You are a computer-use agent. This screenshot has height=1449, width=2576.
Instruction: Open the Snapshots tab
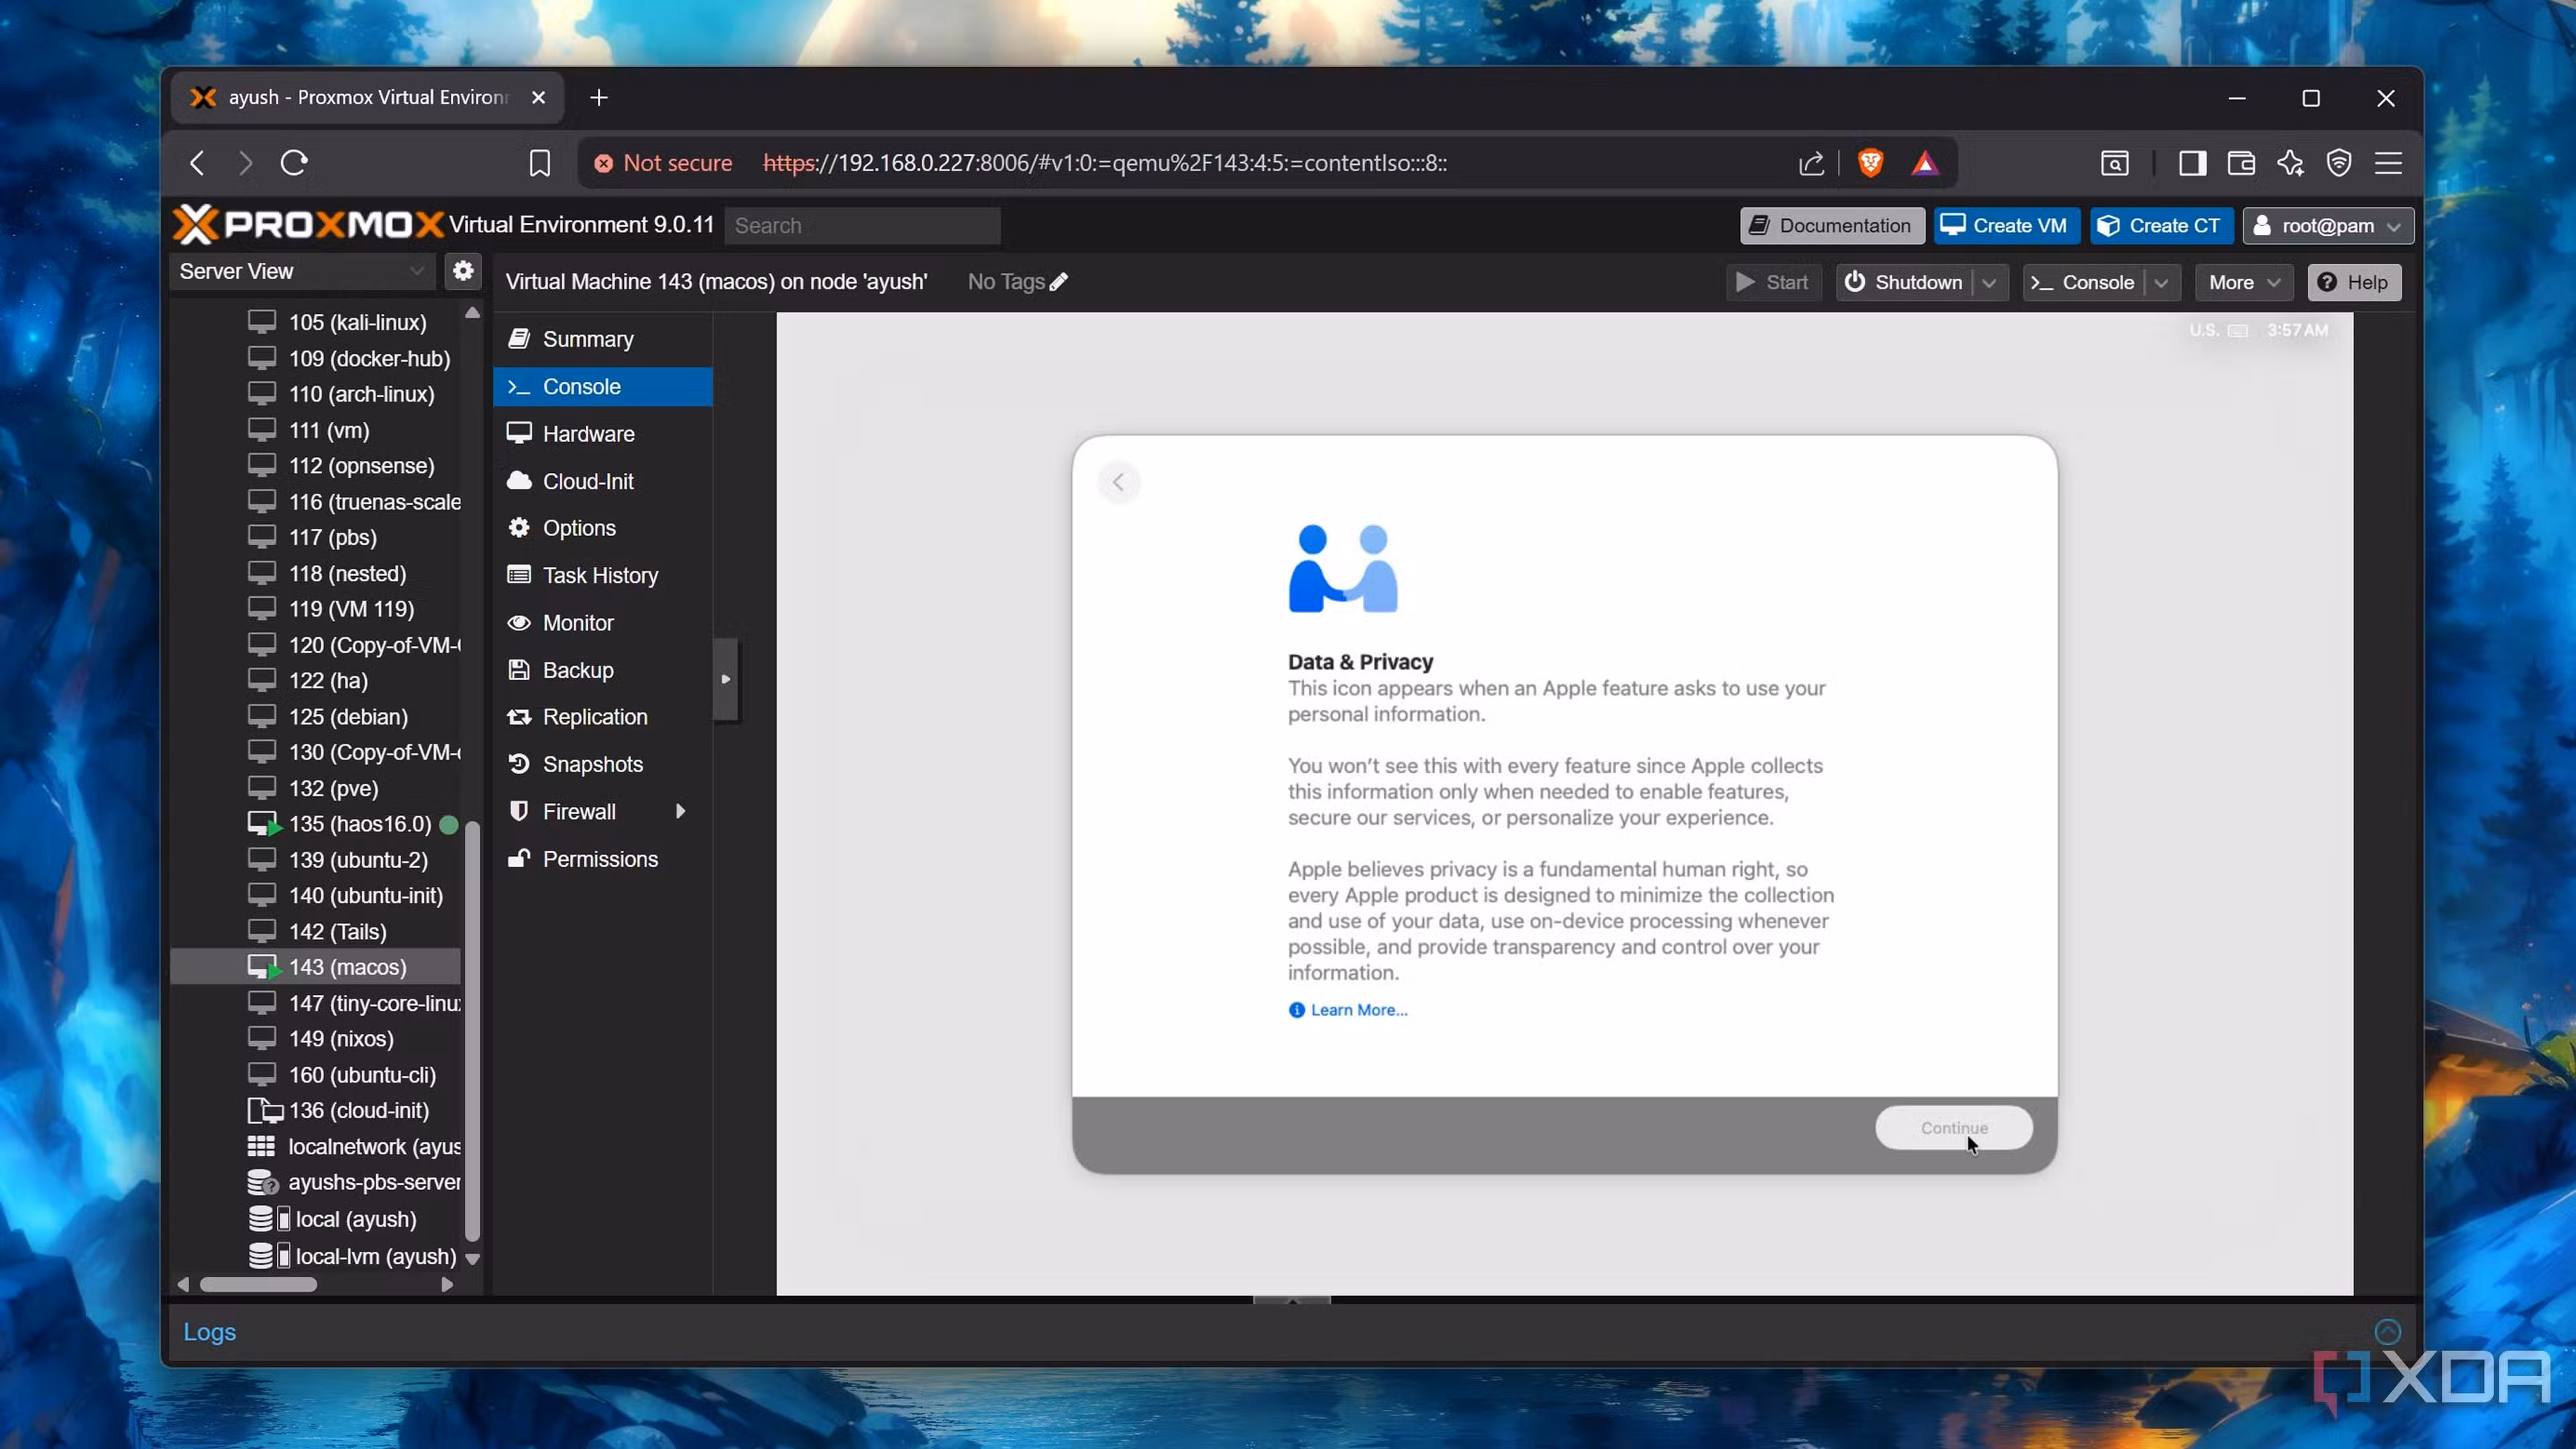[603, 764]
